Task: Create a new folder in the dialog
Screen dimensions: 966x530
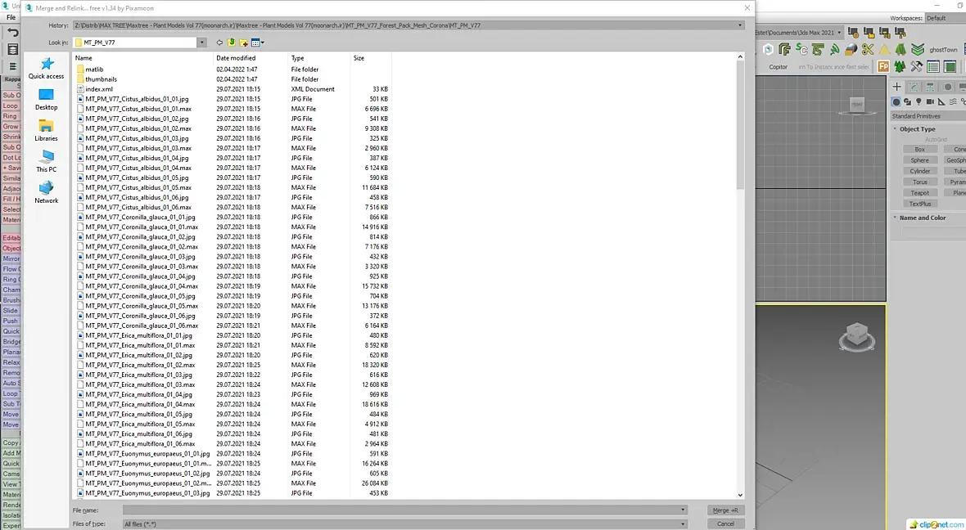Action: click(243, 43)
